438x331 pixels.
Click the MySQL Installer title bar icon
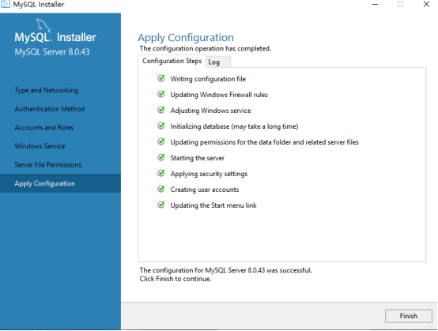coord(6,4)
